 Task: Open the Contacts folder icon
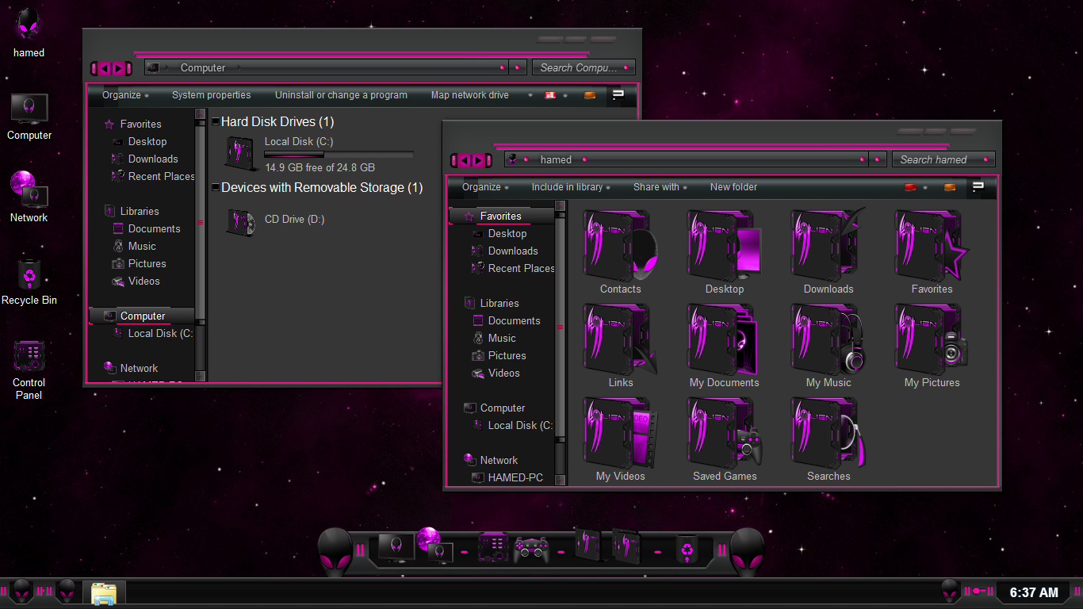(x=620, y=246)
